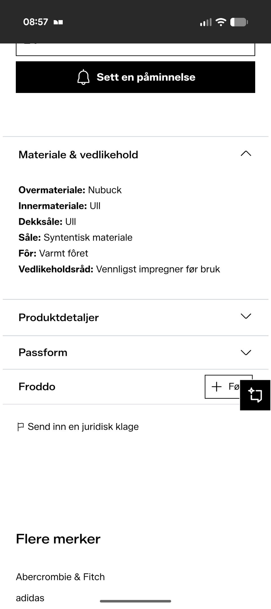Collapse the Materiale & vedlikehold chevron
This screenshot has width=271, height=609.
(x=246, y=153)
